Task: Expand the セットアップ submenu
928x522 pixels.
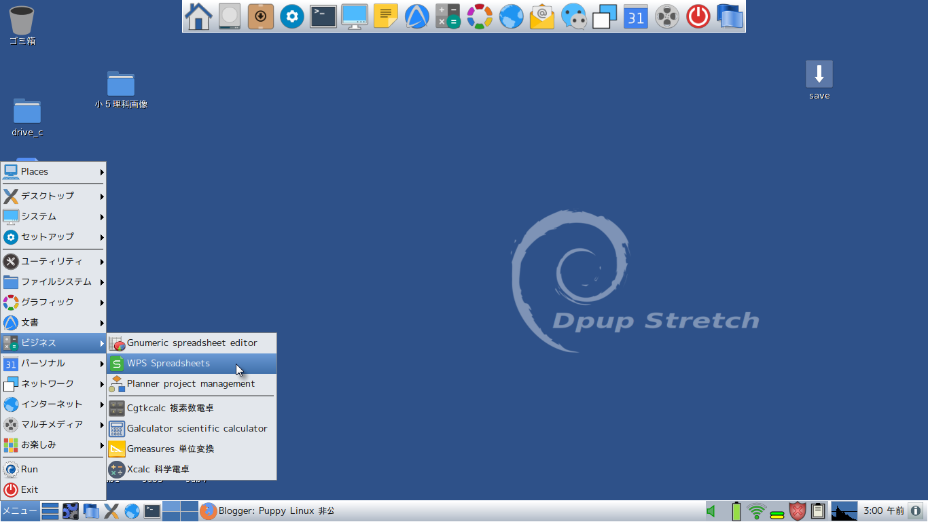Action: tap(53, 237)
